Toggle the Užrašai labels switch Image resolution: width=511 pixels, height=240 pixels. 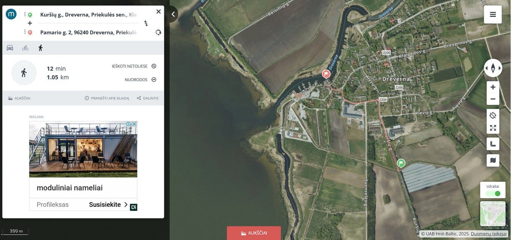coord(493,194)
